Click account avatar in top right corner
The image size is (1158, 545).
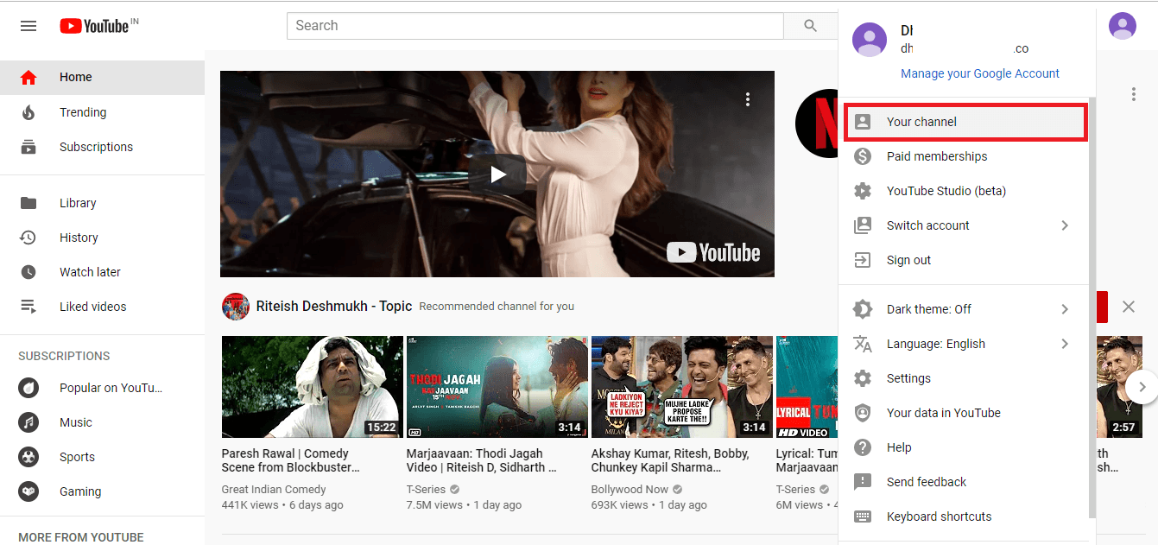click(1122, 26)
